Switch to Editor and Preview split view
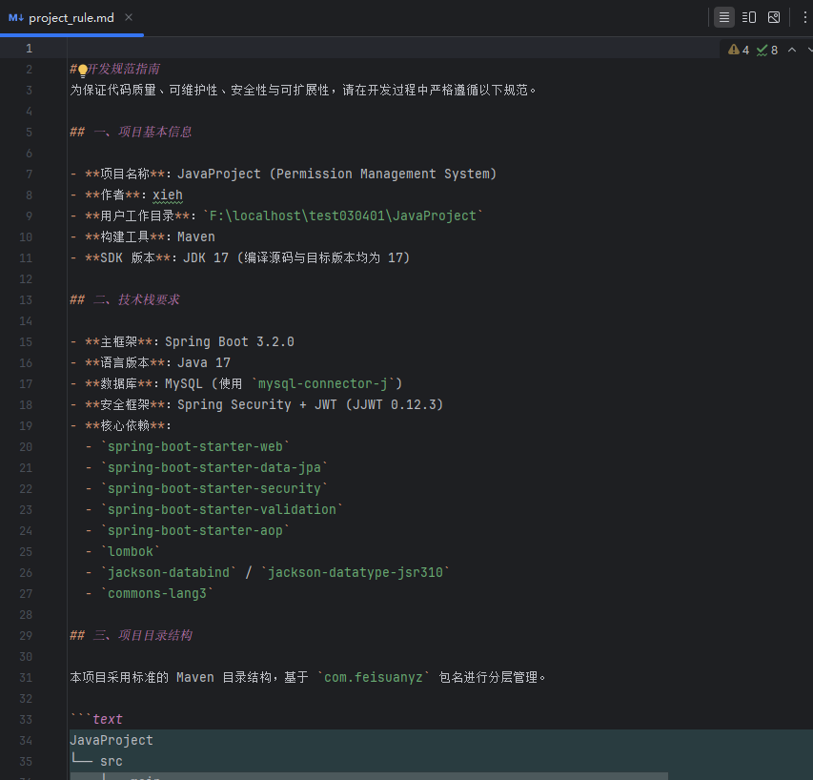Screen dimensions: 813x780 [749, 17]
